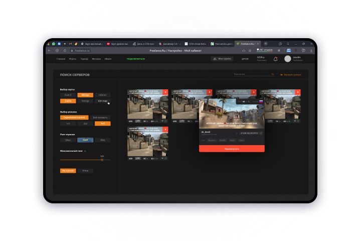Open the Друзья link in header
This screenshot has width=361, height=241.
(245, 59)
